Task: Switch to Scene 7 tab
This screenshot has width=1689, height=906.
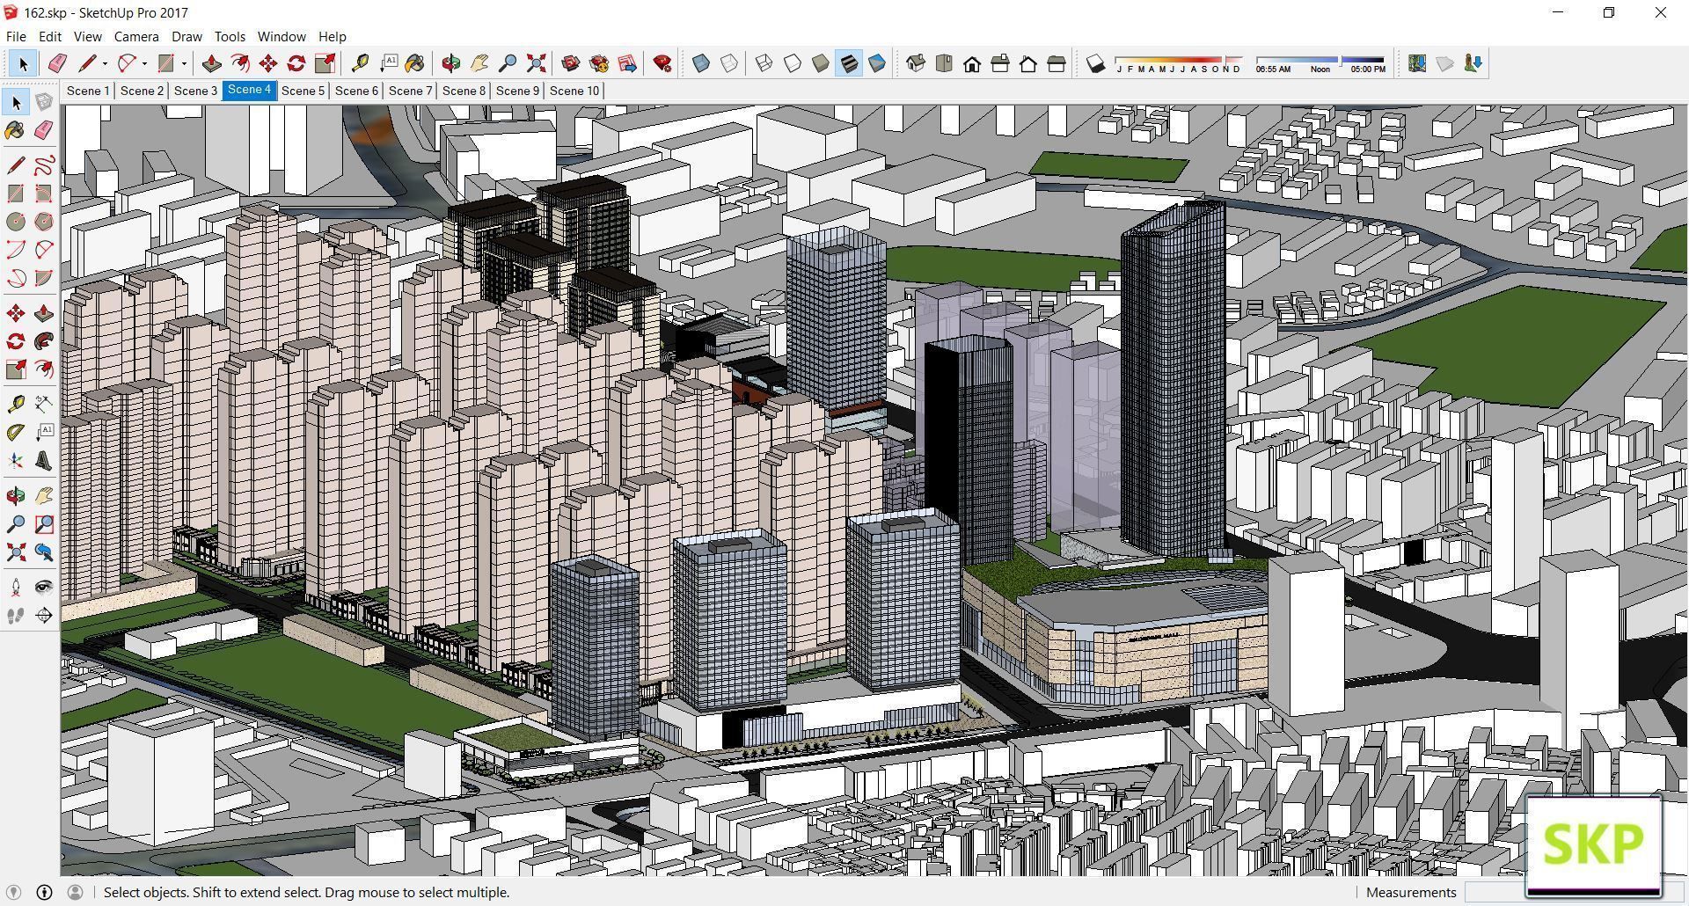Action: point(410,91)
